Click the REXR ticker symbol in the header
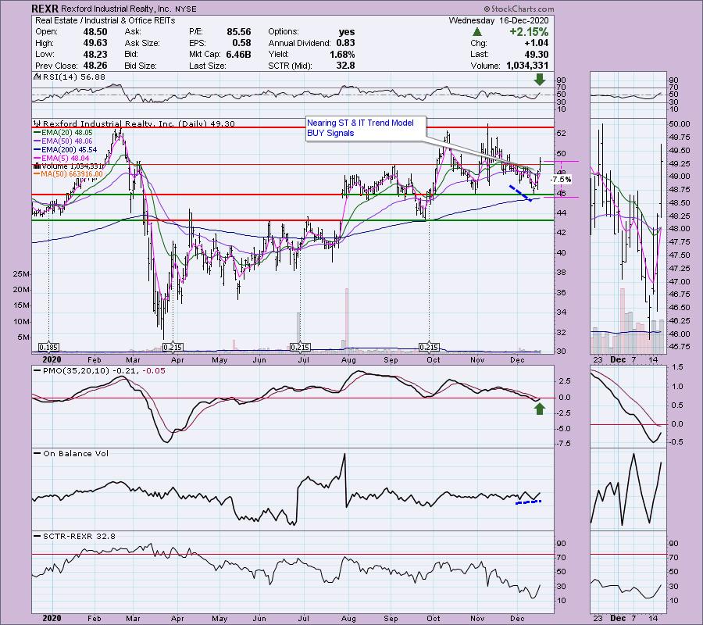Screen dimensions: 703x625 point(45,9)
